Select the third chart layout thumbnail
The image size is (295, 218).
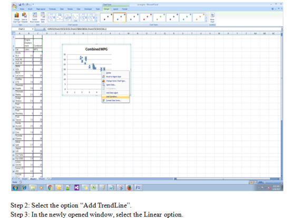pos(67,17)
